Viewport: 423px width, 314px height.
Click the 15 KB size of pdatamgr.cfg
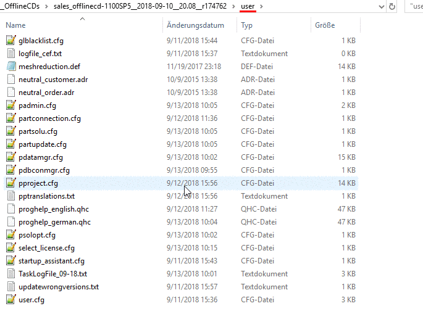pos(346,157)
